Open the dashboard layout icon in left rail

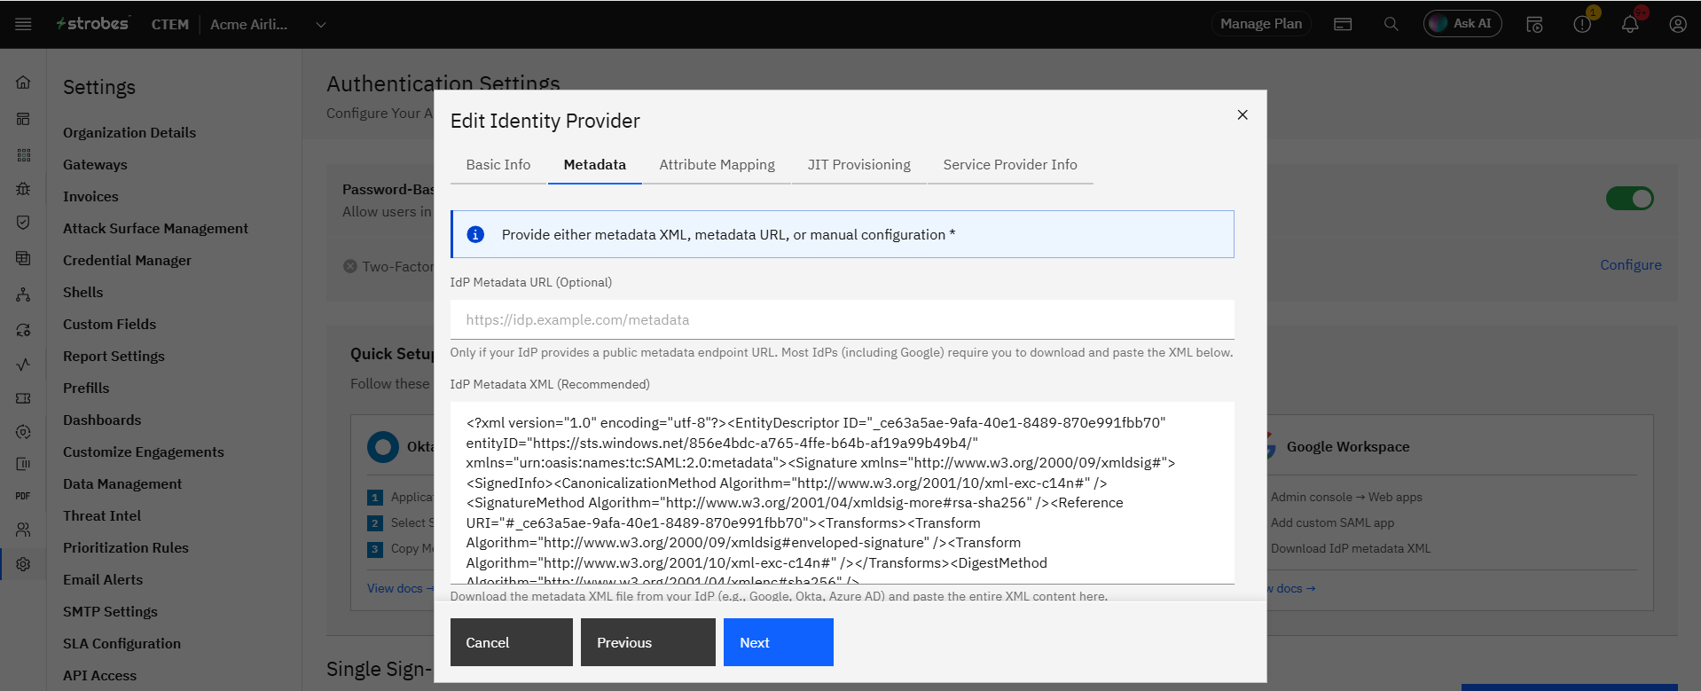point(23,119)
